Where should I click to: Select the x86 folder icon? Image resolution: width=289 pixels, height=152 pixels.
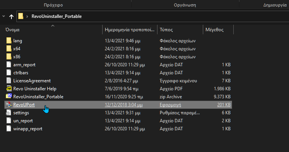(x=9, y=56)
